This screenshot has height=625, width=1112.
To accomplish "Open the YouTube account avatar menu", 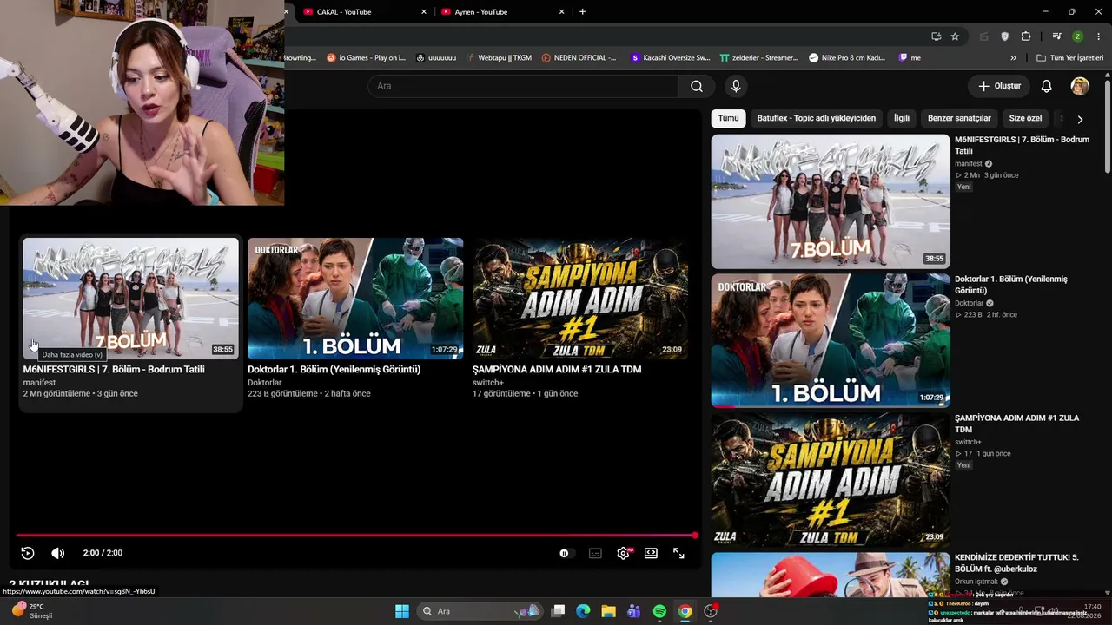I will pyautogui.click(x=1080, y=86).
